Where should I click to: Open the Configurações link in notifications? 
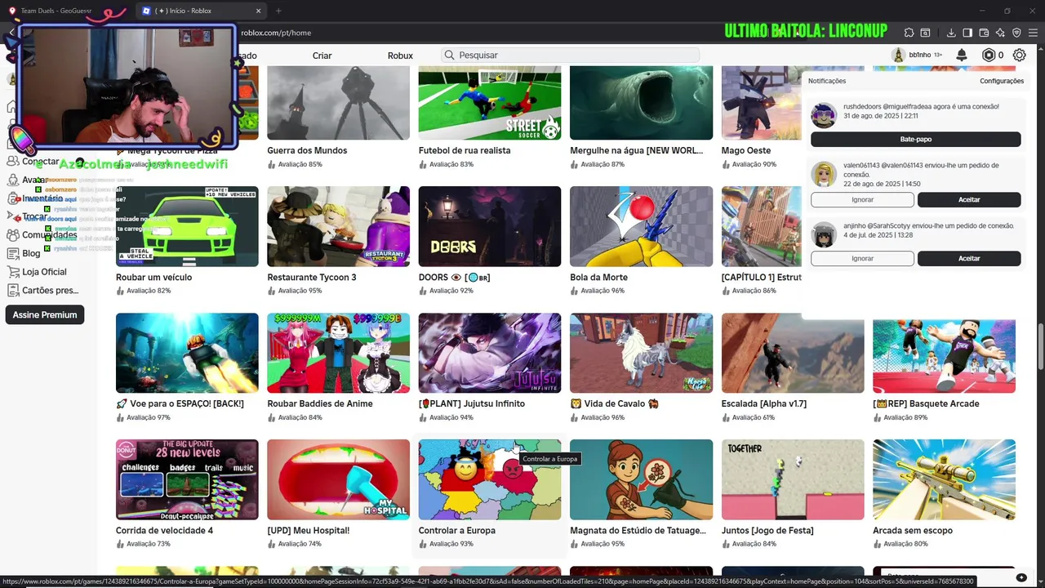point(1002,81)
